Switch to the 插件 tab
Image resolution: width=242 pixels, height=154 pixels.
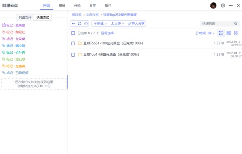click(108, 6)
